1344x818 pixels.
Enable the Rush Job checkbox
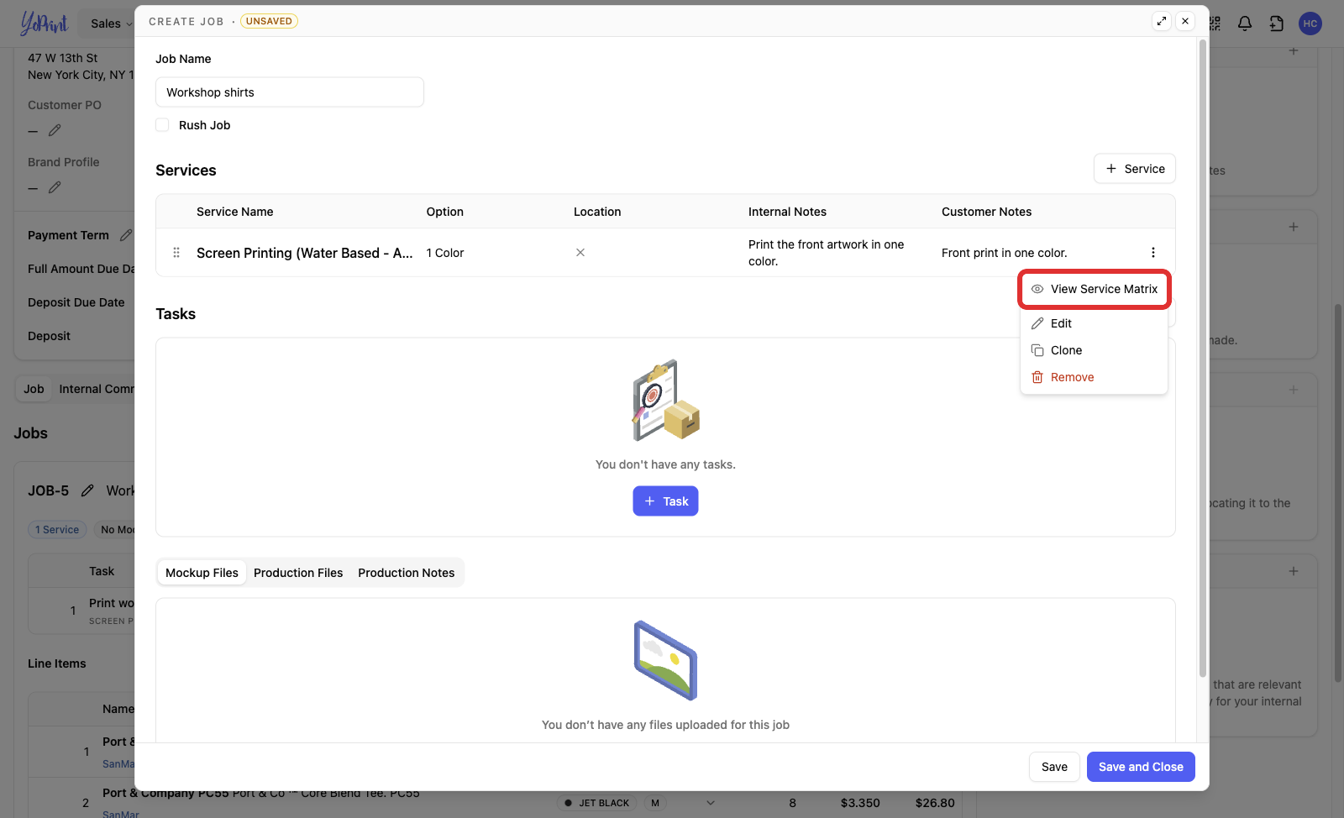coord(162,125)
